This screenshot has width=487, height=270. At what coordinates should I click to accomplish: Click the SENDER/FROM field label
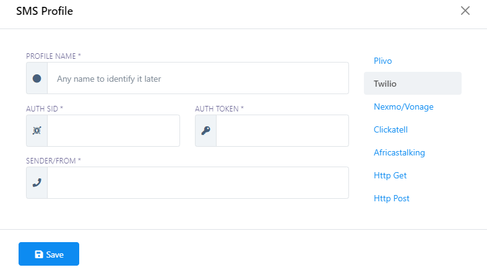pos(53,160)
